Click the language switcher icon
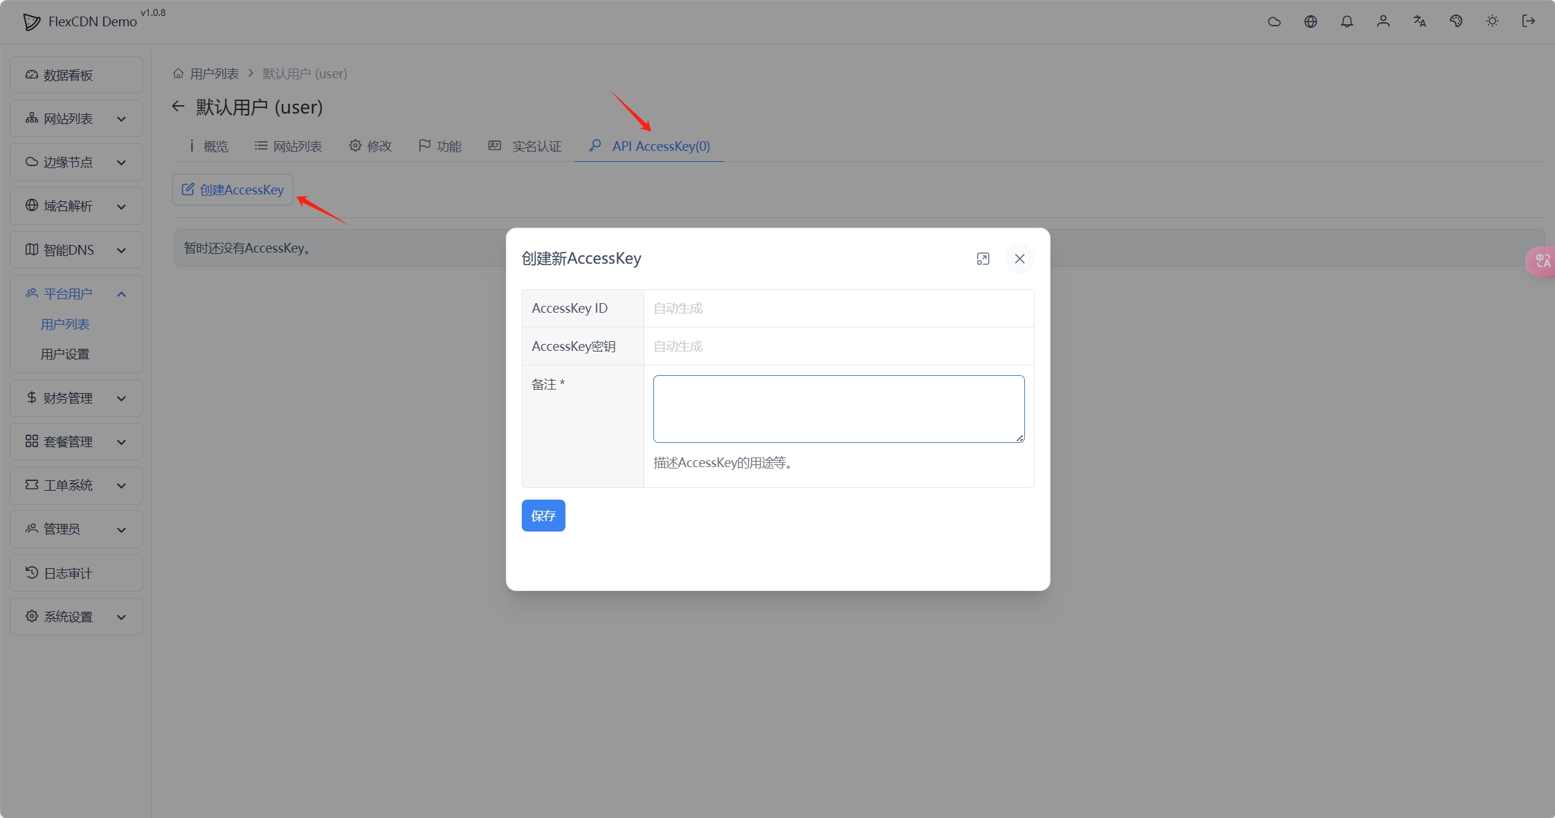 (x=1419, y=21)
